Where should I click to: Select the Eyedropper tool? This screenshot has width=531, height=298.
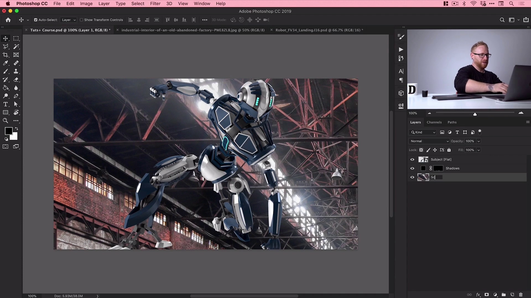[x=6, y=63]
